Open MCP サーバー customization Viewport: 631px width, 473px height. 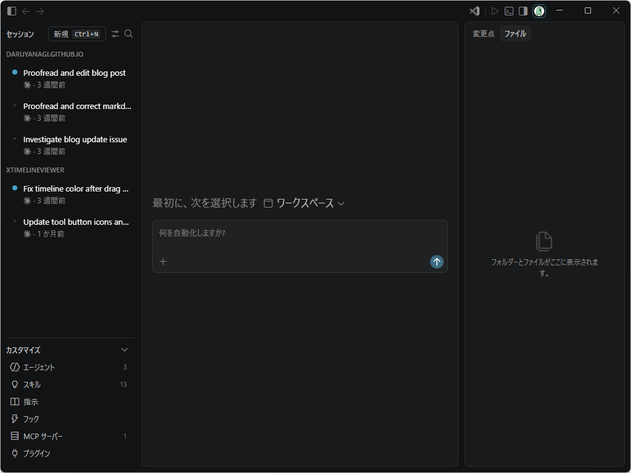71,437
